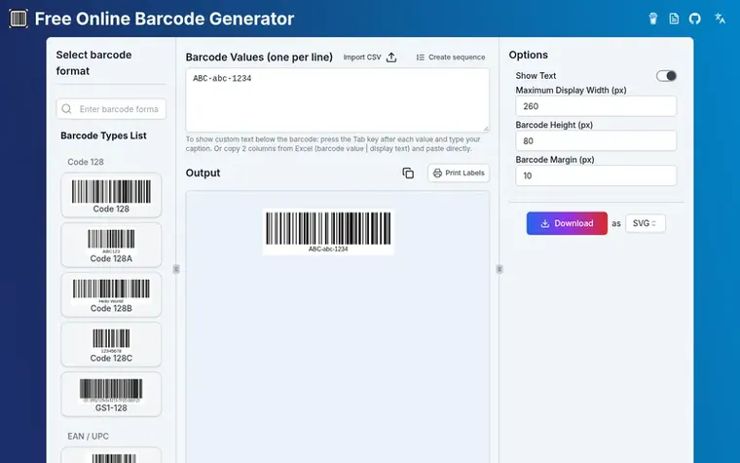Screen dimensions: 740x463
Task: Click the Barcode Types List heading
Action: pyautogui.click(x=103, y=135)
